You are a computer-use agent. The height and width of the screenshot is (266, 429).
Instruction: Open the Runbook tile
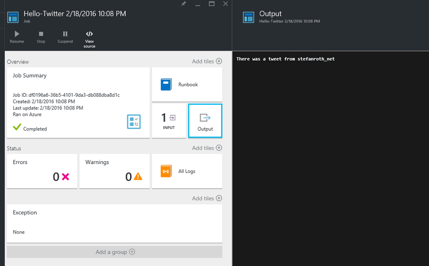click(187, 85)
